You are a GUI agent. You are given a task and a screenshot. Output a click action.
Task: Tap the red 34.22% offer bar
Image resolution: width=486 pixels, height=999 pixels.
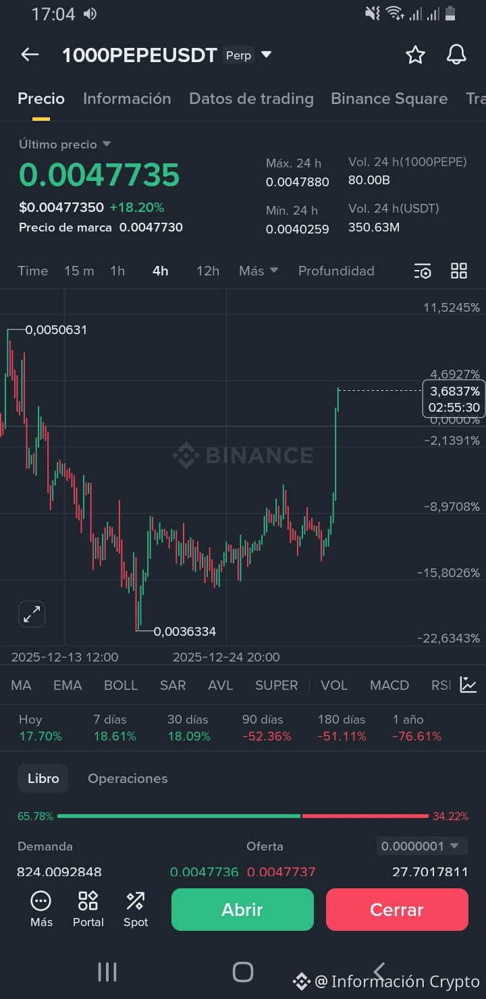(x=365, y=816)
